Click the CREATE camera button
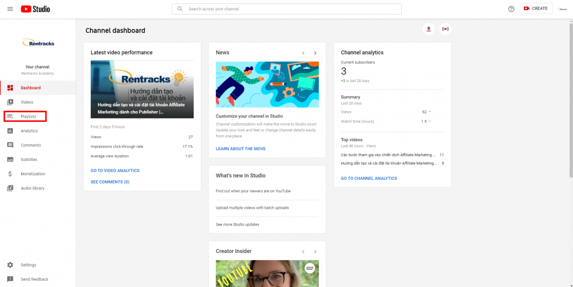 (x=536, y=8)
